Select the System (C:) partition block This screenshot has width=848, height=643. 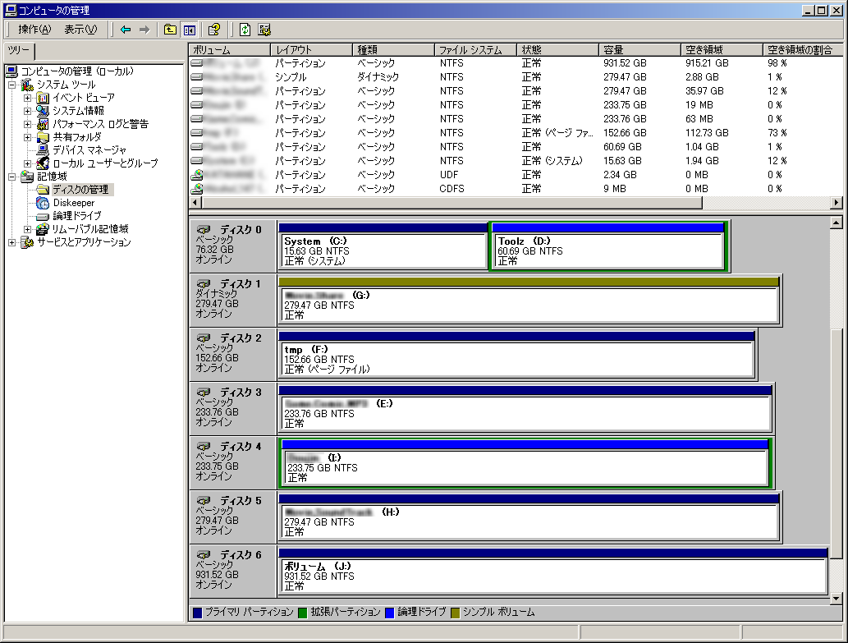click(x=383, y=246)
